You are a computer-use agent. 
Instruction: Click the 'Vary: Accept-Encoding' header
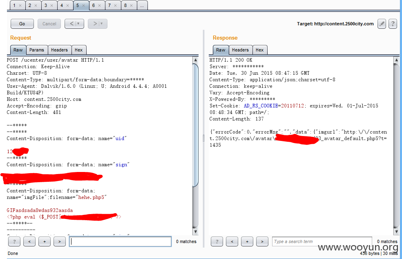pyautogui.click(x=239, y=93)
